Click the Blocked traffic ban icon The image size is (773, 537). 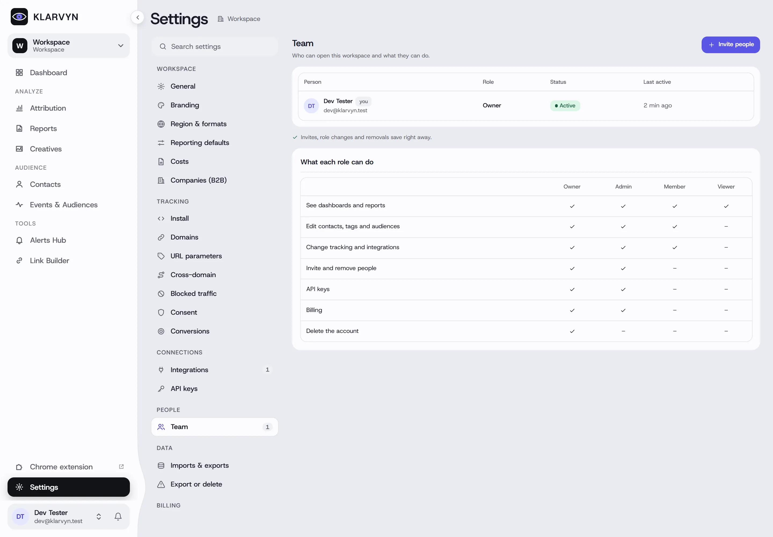[161, 294]
